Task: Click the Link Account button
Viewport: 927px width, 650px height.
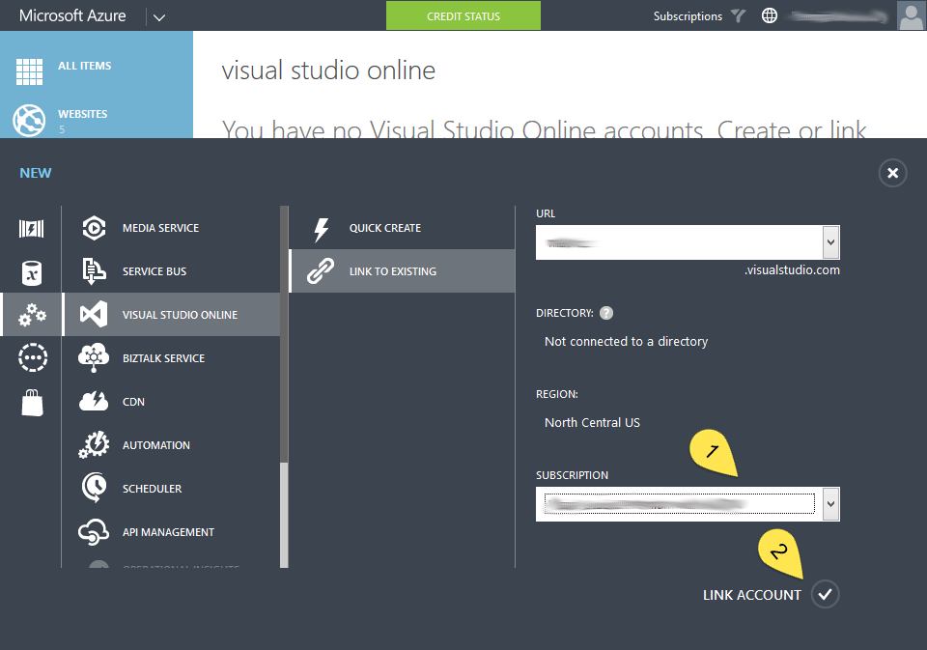Action: (x=825, y=594)
